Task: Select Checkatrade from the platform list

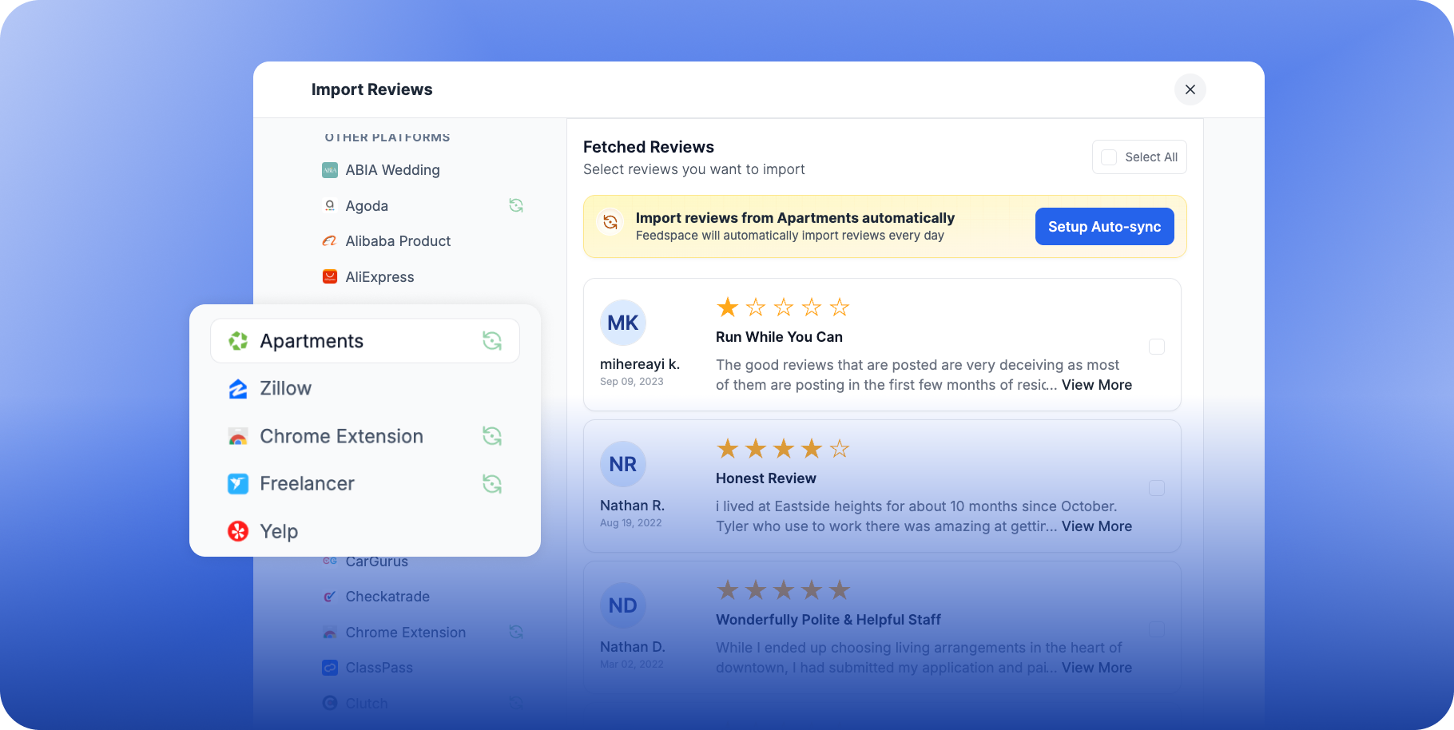Action: (x=387, y=596)
